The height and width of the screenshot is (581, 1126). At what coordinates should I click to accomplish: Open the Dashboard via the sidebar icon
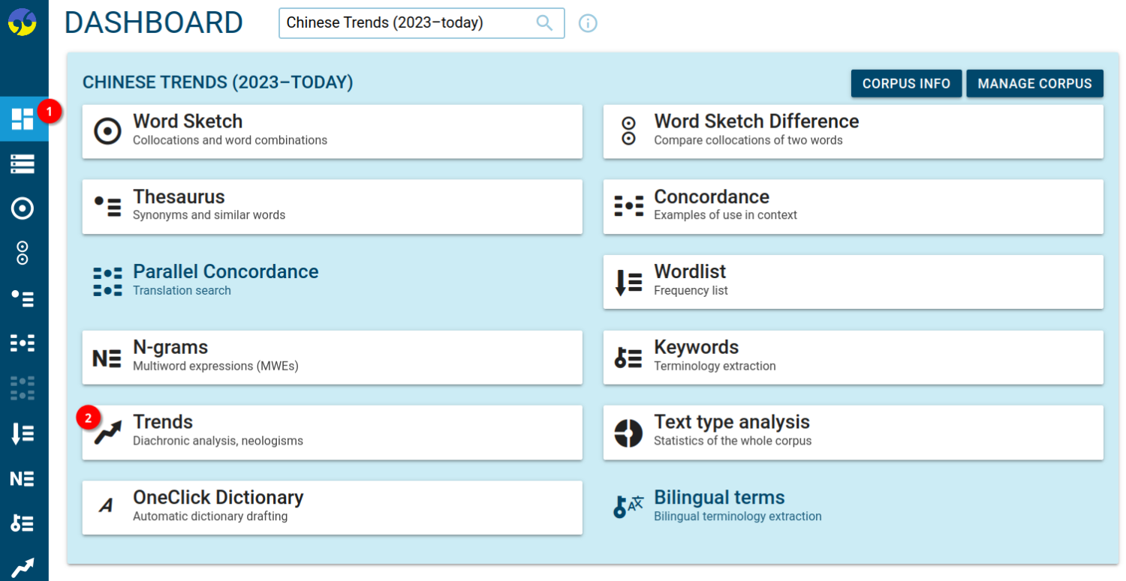[x=24, y=118]
